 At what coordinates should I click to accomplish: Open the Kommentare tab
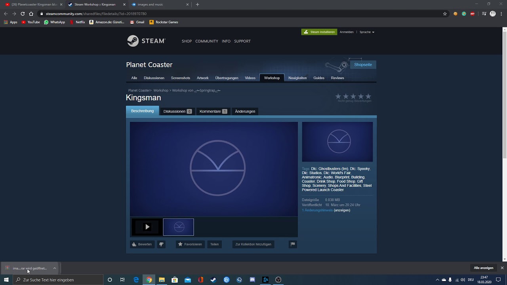pyautogui.click(x=213, y=111)
